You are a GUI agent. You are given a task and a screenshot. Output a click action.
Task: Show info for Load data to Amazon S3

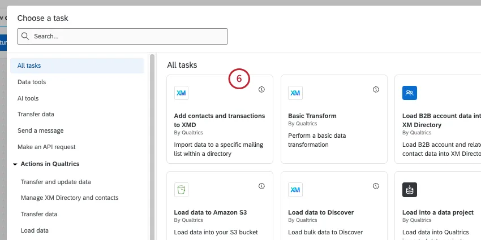pyautogui.click(x=261, y=186)
